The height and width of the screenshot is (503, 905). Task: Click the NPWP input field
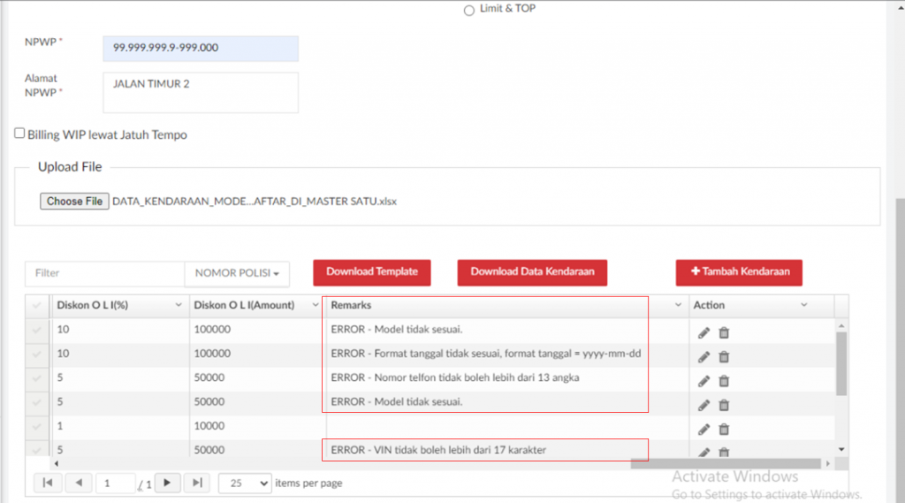click(201, 48)
